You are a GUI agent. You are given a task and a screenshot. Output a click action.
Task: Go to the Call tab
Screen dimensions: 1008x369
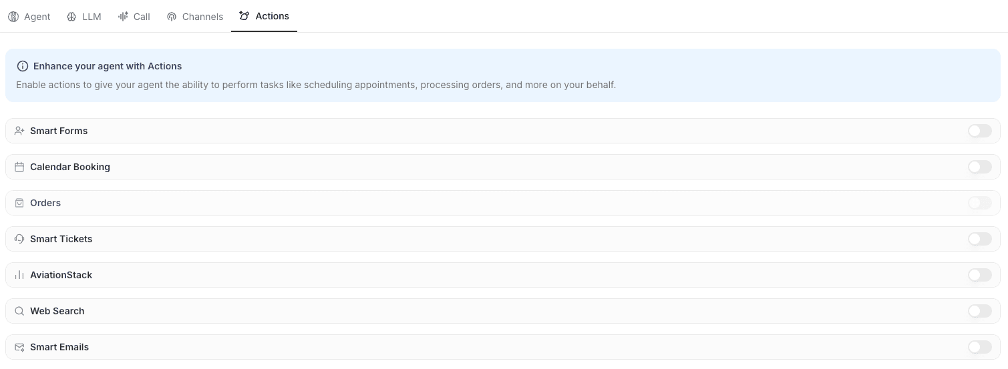134,17
